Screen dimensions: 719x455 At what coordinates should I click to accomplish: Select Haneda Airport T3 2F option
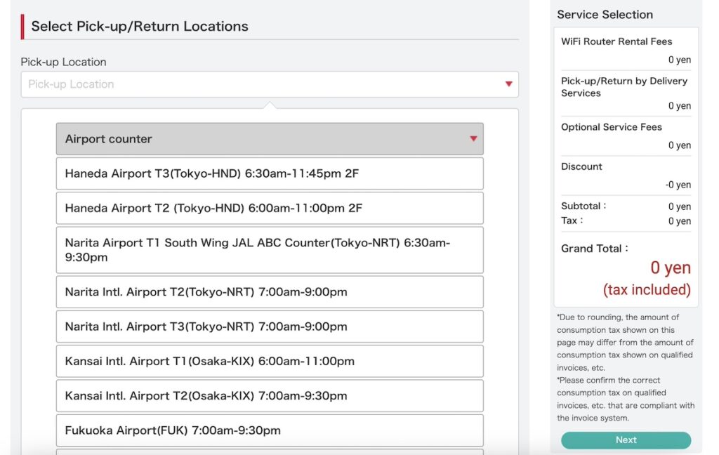pyautogui.click(x=269, y=173)
